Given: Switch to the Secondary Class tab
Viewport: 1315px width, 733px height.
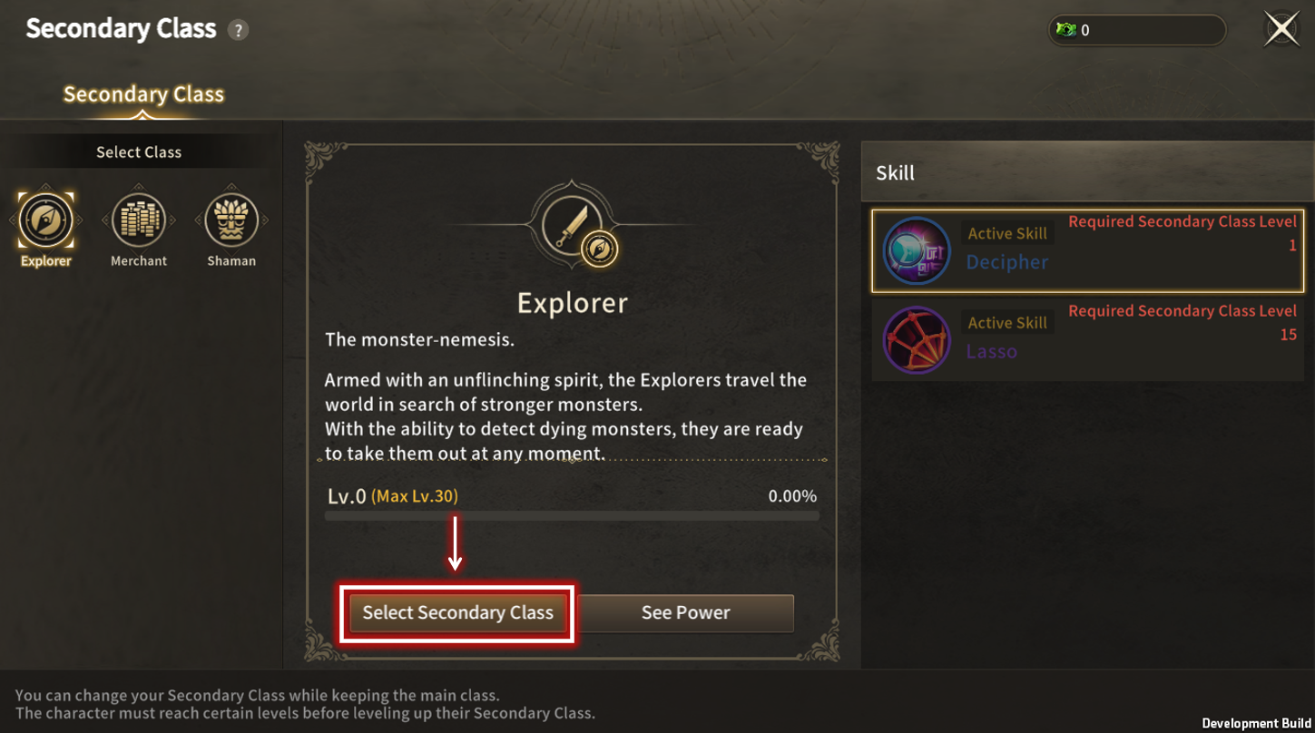Looking at the screenshot, I should (x=143, y=94).
